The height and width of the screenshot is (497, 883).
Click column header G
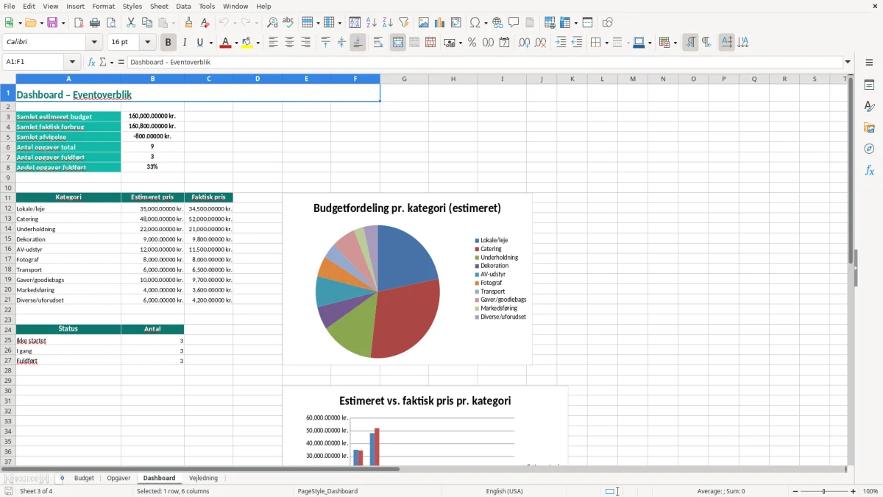pos(404,79)
